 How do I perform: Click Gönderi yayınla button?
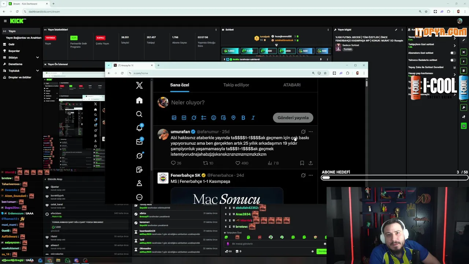tap(293, 118)
